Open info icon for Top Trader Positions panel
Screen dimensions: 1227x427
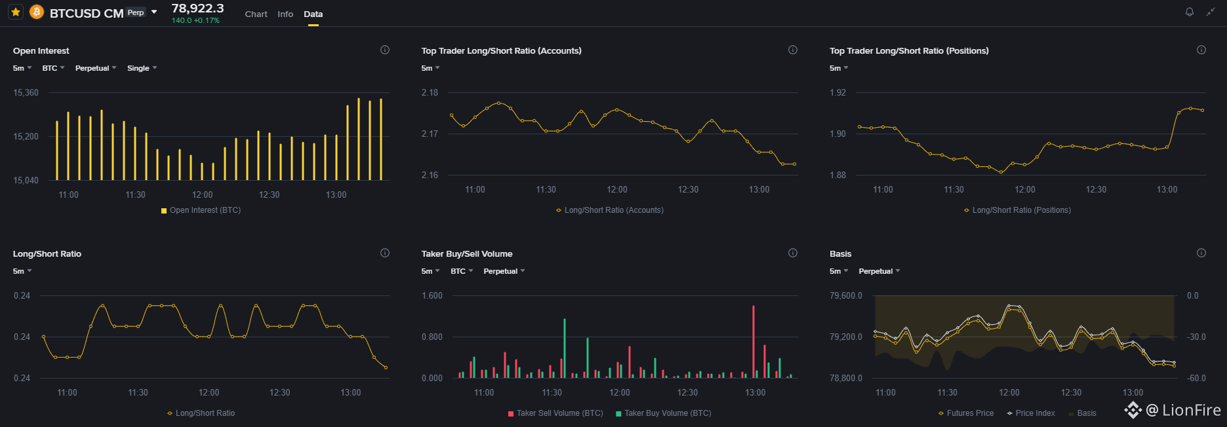pos(1201,50)
